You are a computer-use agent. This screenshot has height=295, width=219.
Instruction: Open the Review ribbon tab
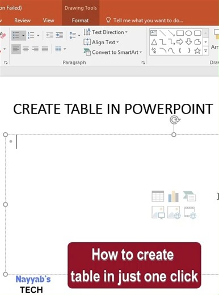tap(22, 20)
